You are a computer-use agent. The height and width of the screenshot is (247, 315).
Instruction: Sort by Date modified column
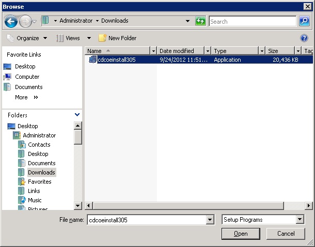(x=181, y=51)
